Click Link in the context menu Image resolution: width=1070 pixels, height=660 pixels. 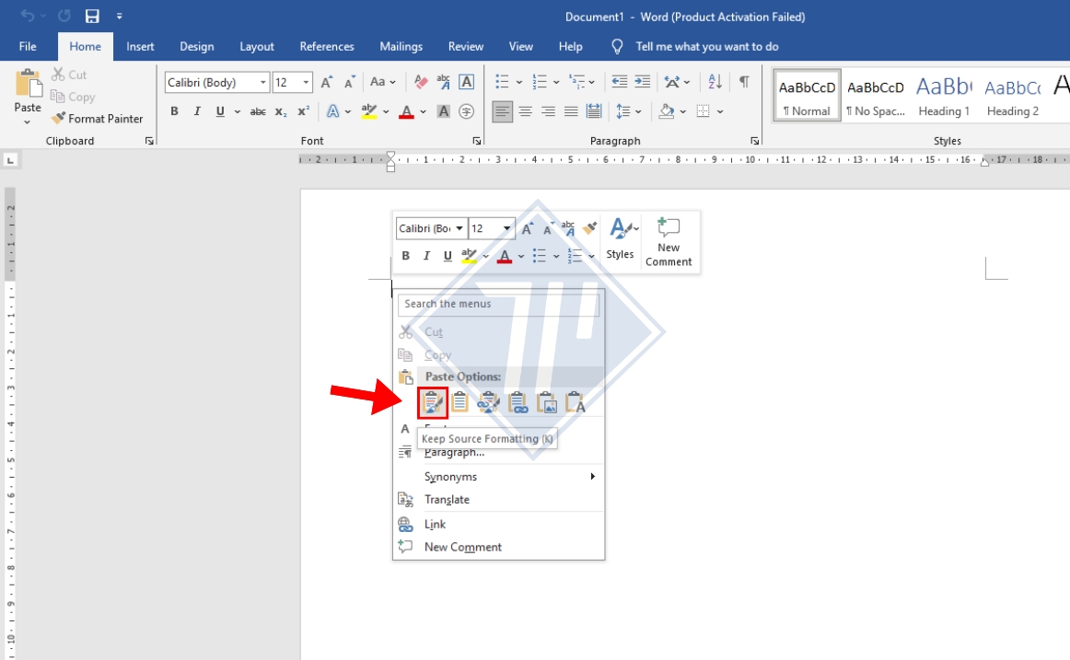[x=435, y=524]
